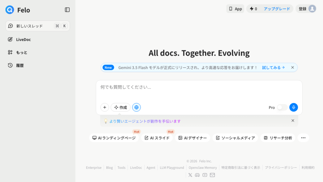Screen dimensions: 323x182
Task: Open 特定商取引法に基づく表示 footer link
Action: coord(241,167)
